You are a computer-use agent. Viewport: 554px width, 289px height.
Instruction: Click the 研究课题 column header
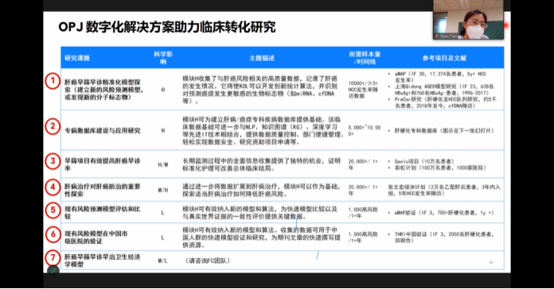[77, 58]
